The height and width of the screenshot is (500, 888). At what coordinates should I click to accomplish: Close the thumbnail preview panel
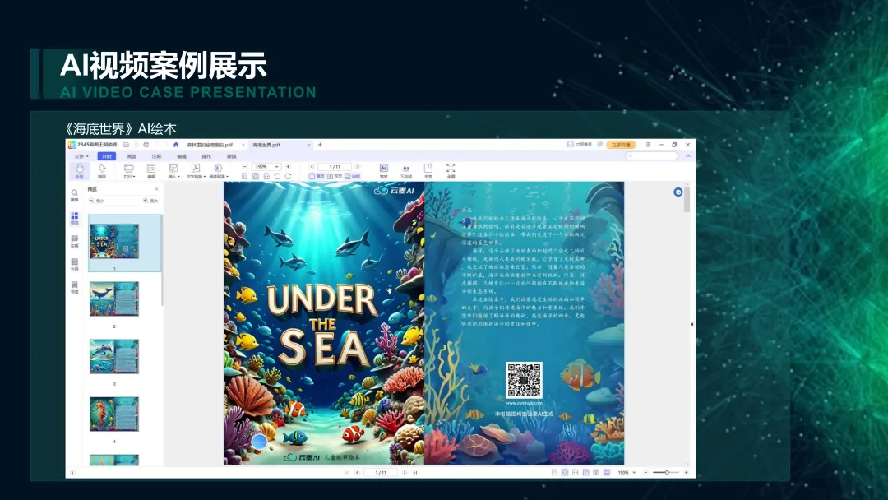click(x=157, y=189)
